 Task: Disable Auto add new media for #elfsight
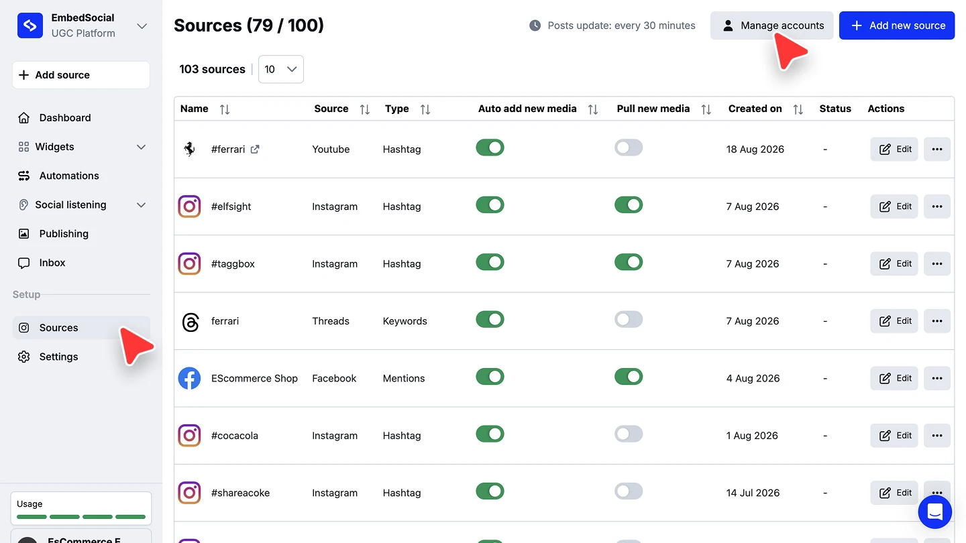click(x=490, y=204)
